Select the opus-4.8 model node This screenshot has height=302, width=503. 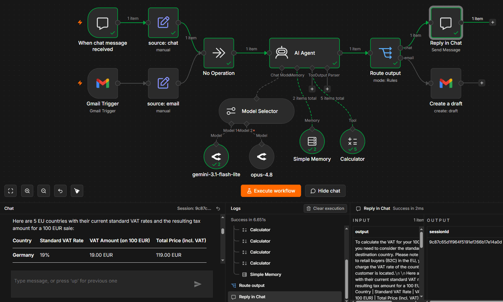[x=262, y=156]
